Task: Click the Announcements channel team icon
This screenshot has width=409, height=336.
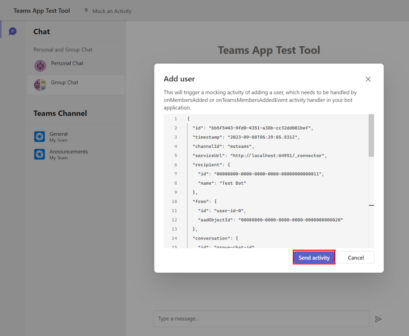Action: pyautogui.click(x=40, y=154)
